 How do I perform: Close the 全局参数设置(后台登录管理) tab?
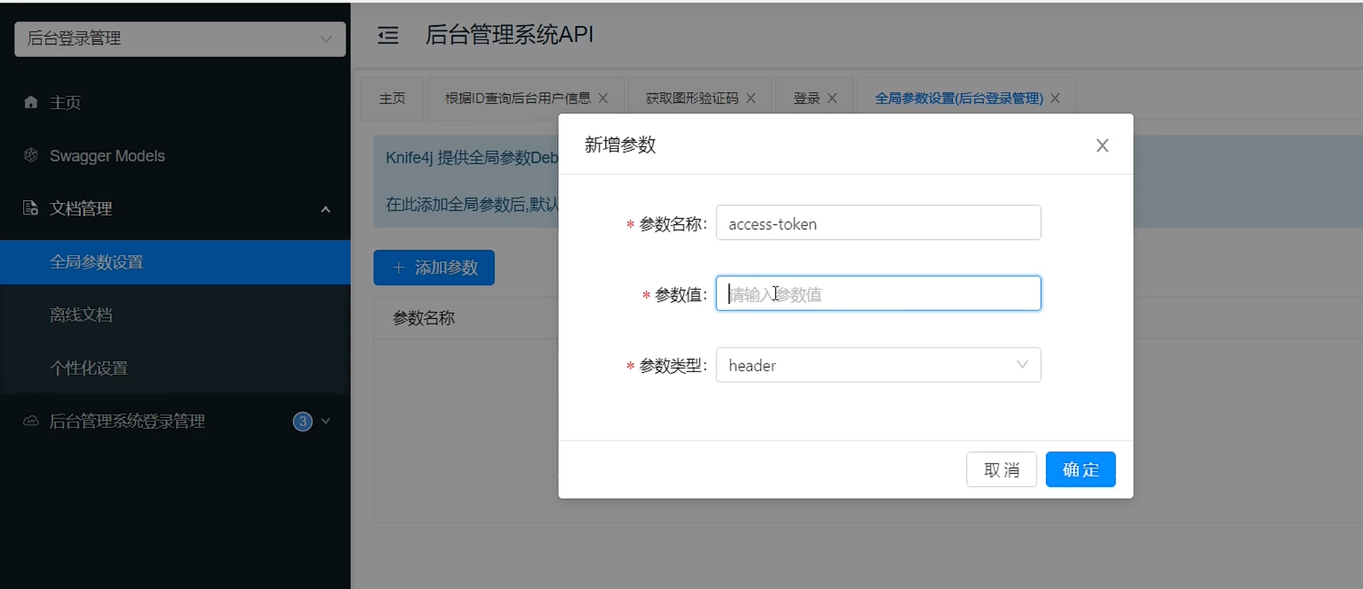pyautogui.click(x=1055, y=98)
